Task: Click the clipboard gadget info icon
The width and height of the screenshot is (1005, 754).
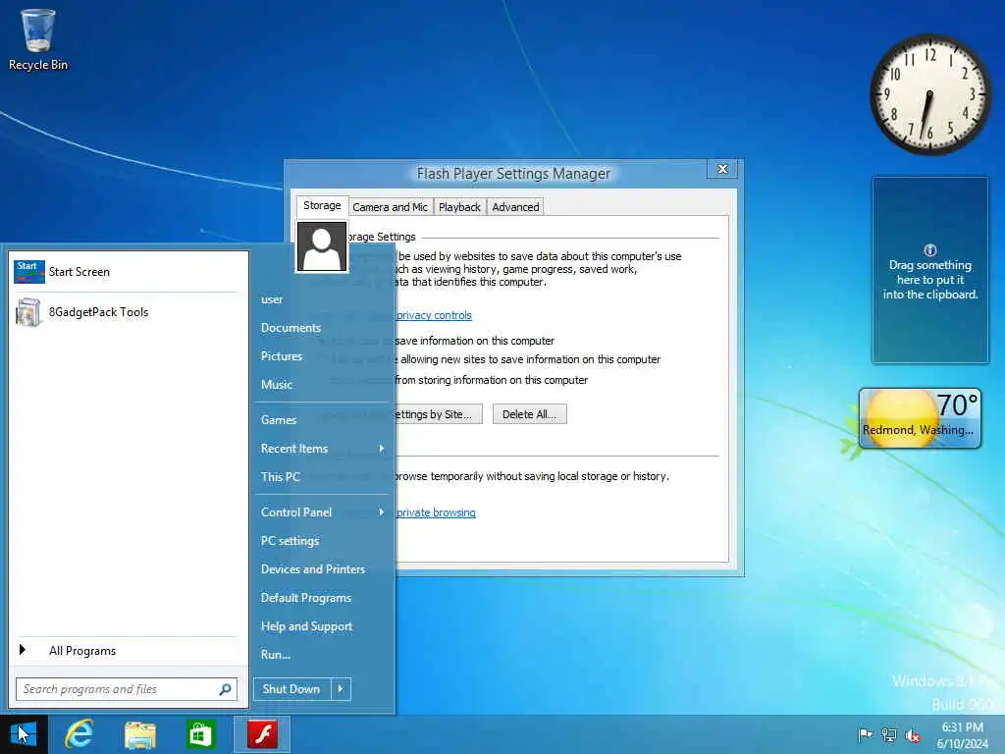Action: pos(930,250)
